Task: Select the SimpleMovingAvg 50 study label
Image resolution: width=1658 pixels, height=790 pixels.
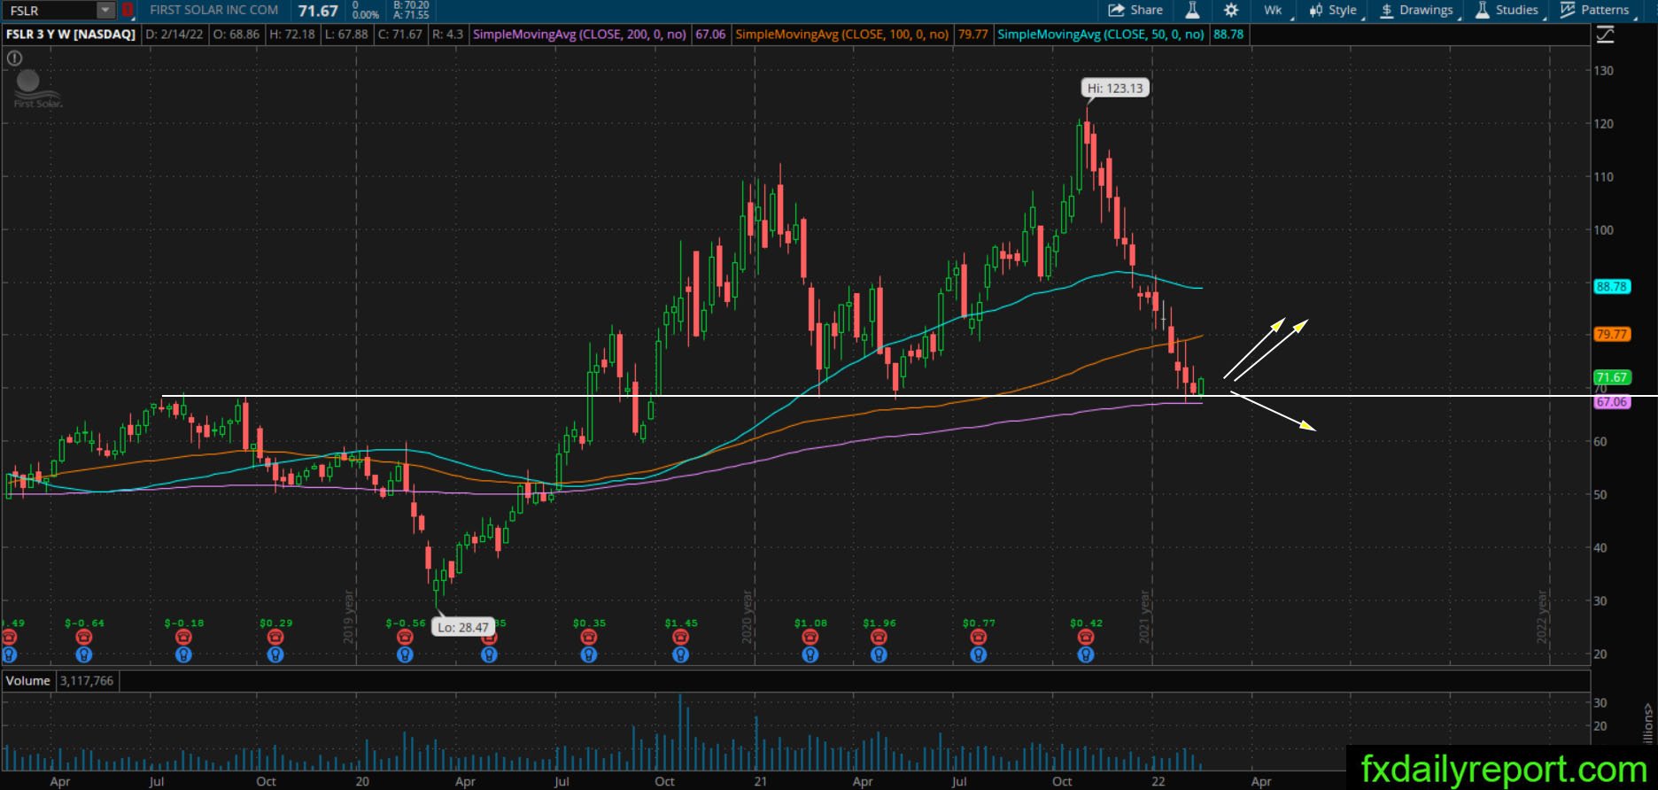Action: pyautogui.click(x=1101, y=35)
